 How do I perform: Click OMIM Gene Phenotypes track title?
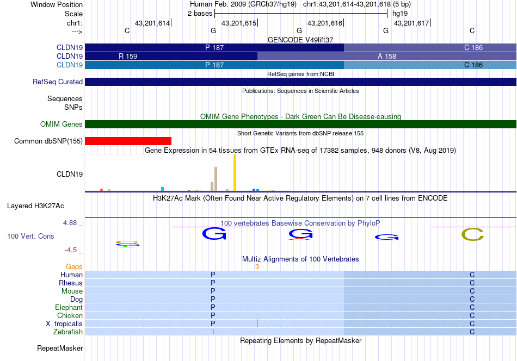click(300, 116)
